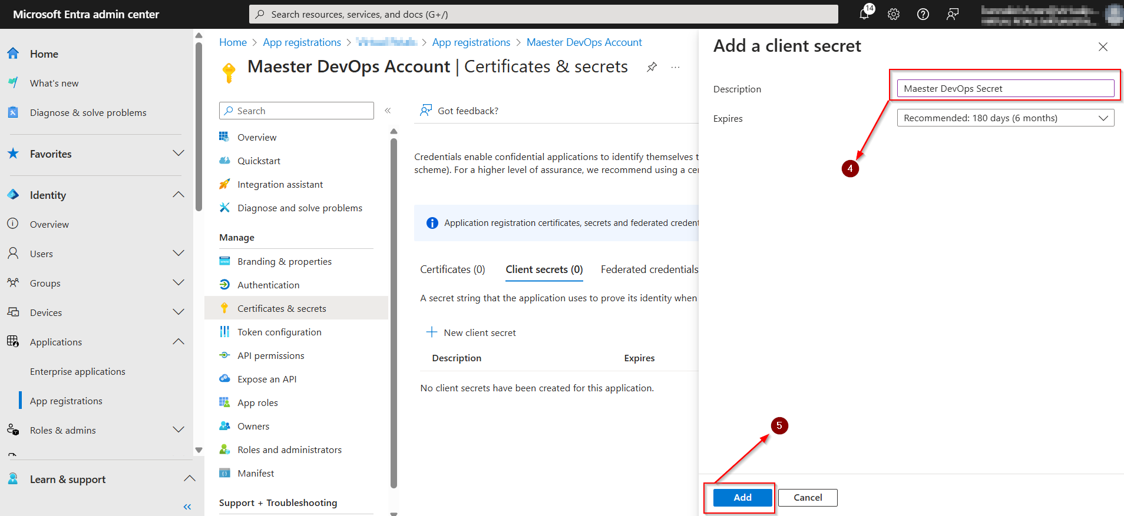Expand the Roles & admins chevron
This screenshot has height=516, width=1124.
[178, 430]
